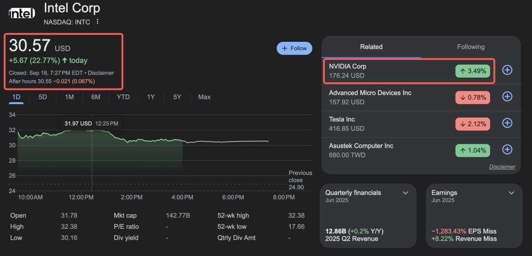Add Asustek Computer with plus icon
The height and width of the screenshot is (256, 532).
[507, 150]
